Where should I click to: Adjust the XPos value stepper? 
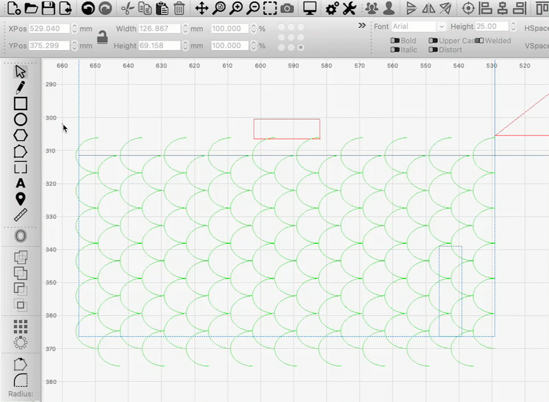coord(74,28)
